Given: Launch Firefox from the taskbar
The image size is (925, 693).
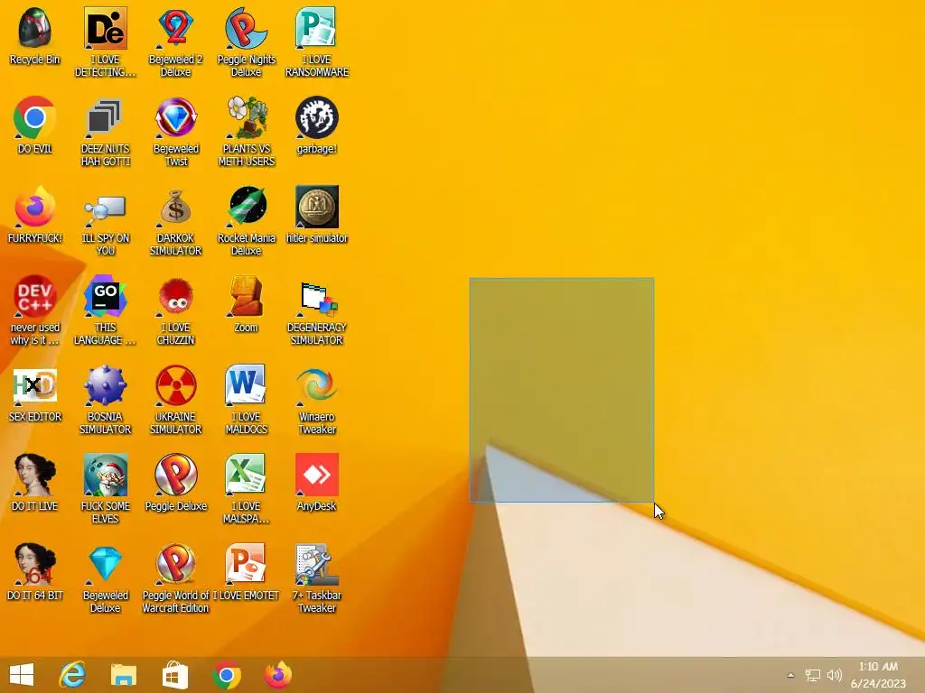Looking at the screenshot, I should [x=278, y=675].
